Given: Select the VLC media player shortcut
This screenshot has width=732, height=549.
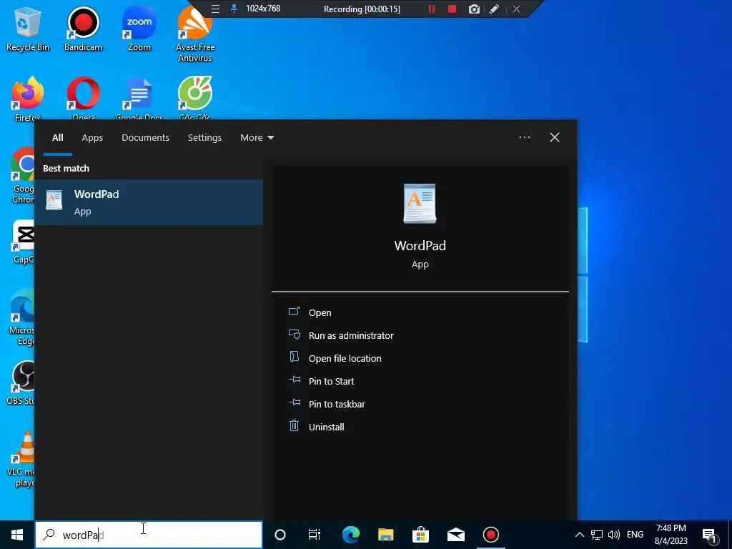Looking at the screenshot, I should tap(21, 458).
